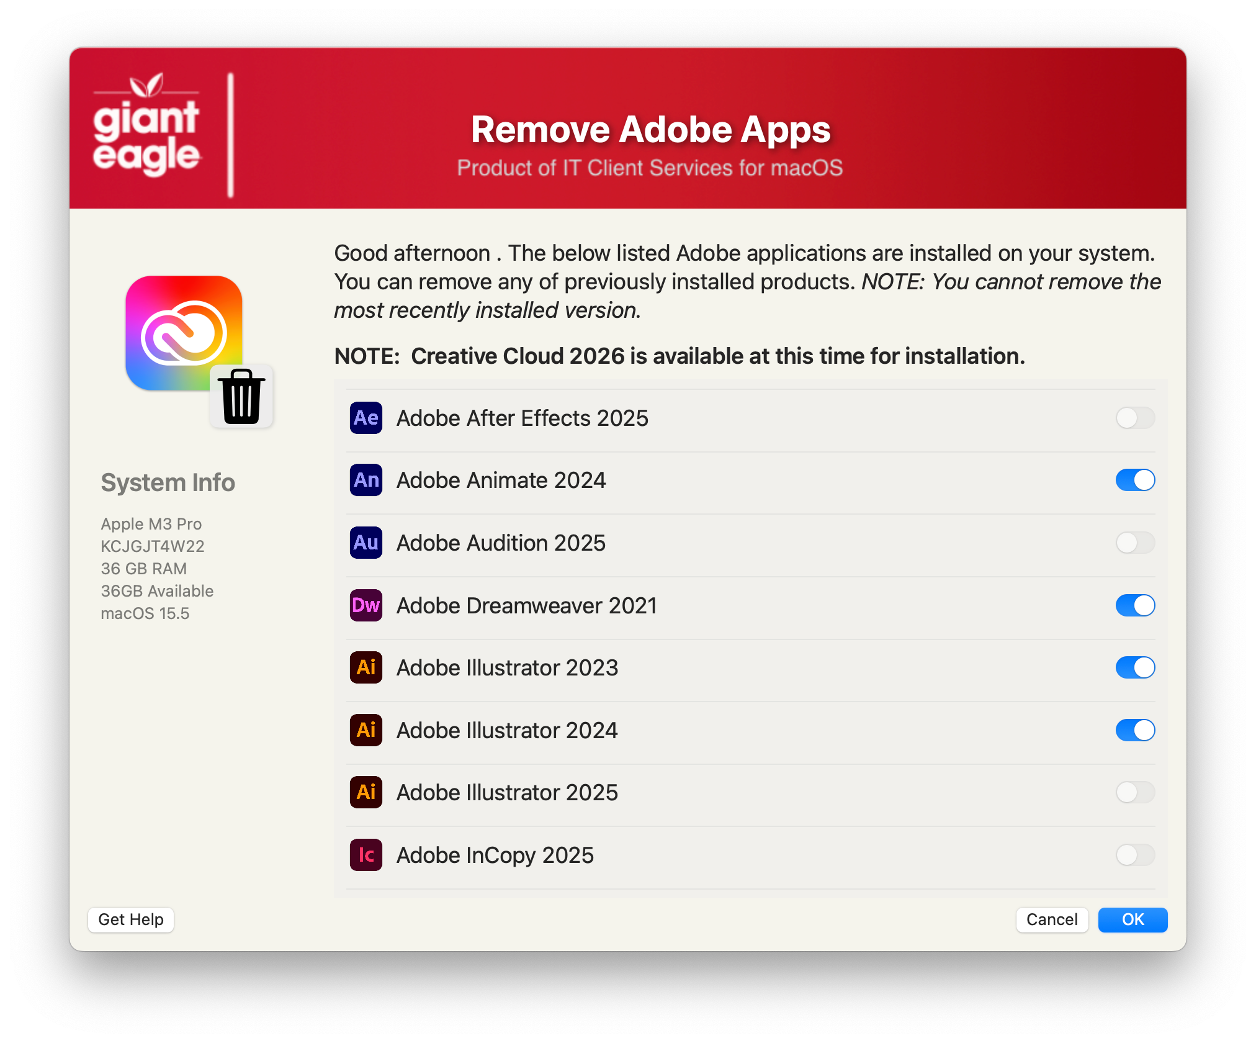Screen dimensions: 1256x1043
Task: Click the System Info heading
Action: 168,482
